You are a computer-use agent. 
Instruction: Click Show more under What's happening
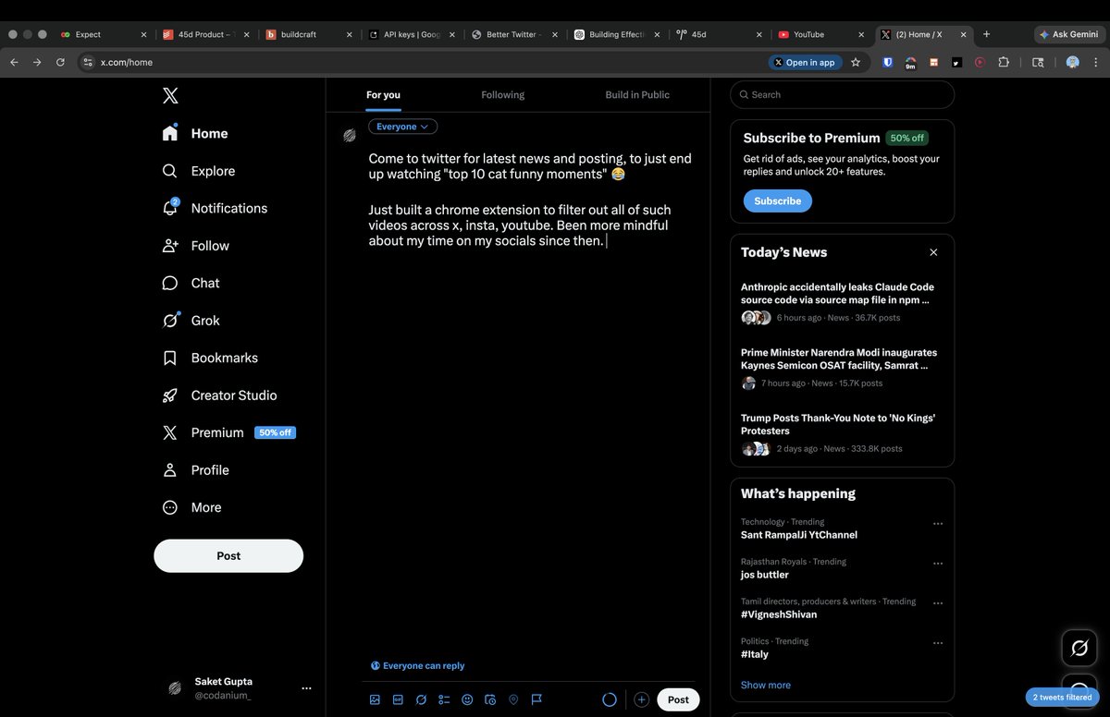tap(766, 685)
